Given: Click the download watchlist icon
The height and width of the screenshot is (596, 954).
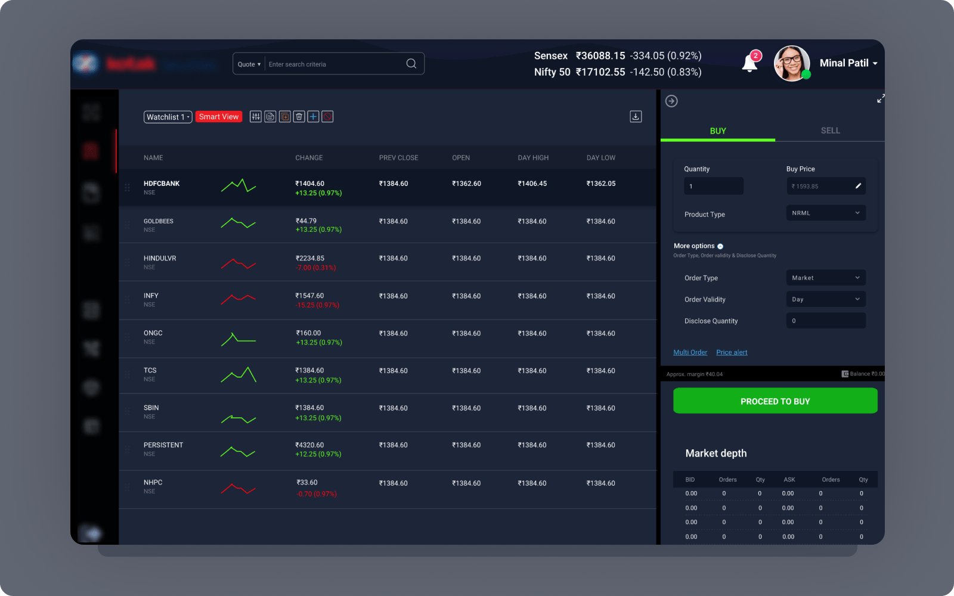Looking at the screenshot, I should coord(636,117).
